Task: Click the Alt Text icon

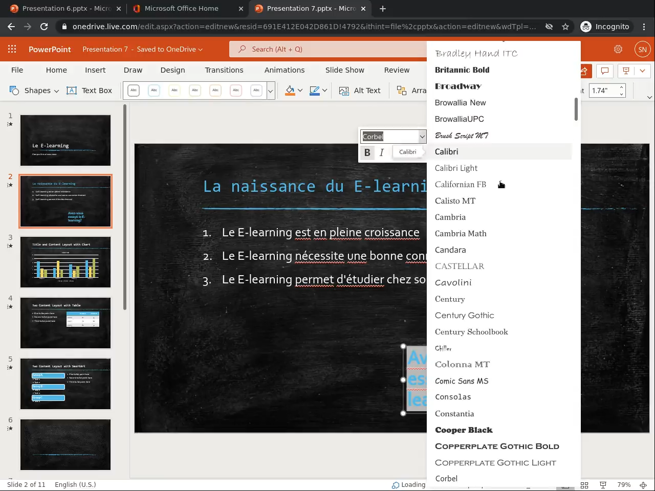Action: tap(344, 91)
